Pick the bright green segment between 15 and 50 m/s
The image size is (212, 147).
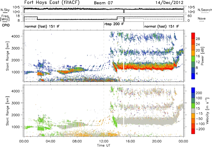(x=193, y=106)
